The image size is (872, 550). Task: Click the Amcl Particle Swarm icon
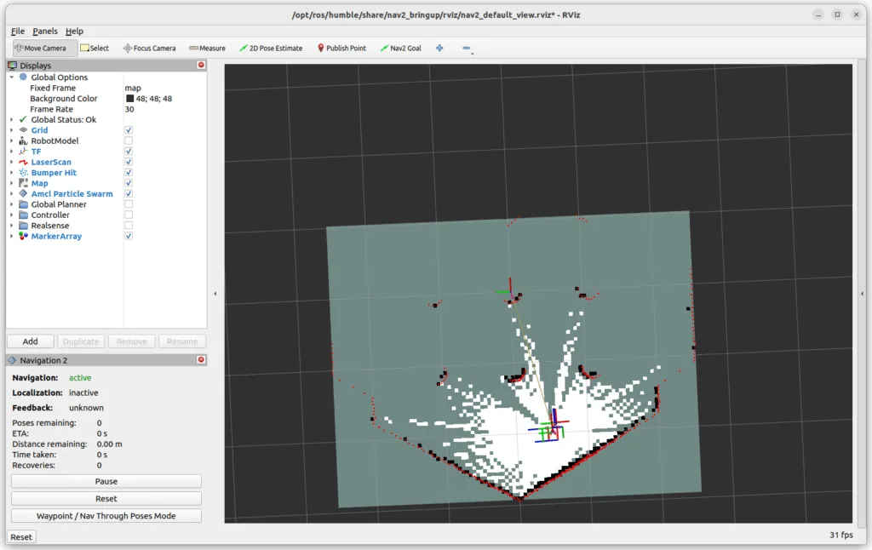[23, 193]
